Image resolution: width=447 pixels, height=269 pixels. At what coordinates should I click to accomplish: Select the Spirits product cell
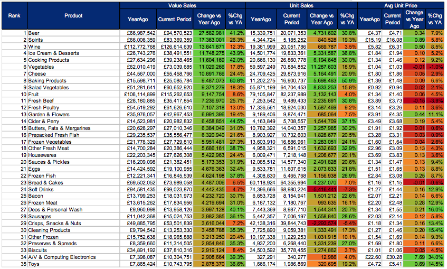(73, 40)
